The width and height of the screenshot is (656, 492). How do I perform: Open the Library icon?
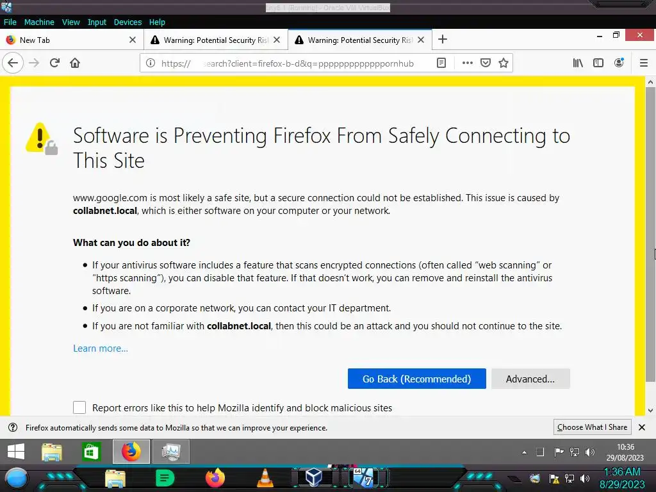point(578,63)
